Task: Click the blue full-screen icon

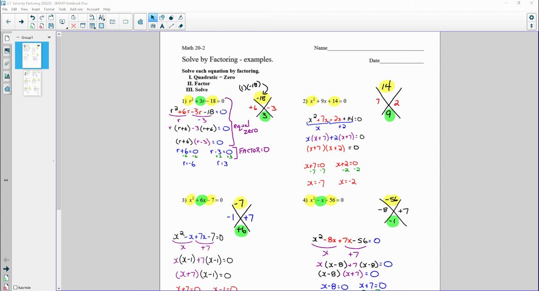Action: (101, 26)
